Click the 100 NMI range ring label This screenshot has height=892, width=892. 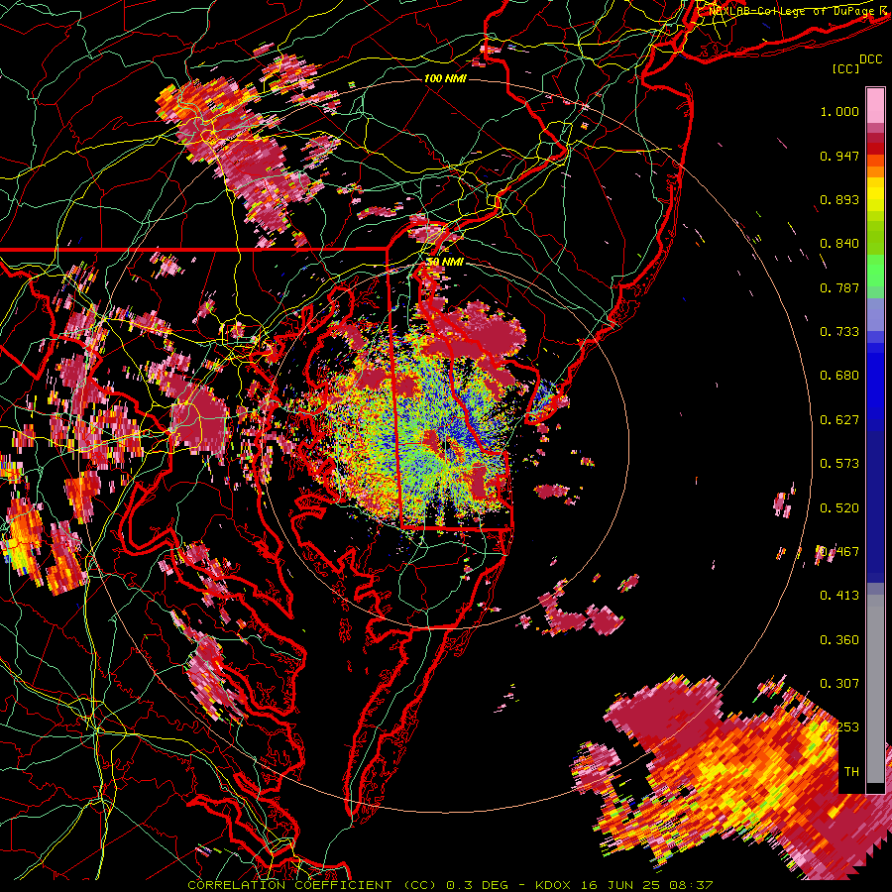[x=445, y=78]
